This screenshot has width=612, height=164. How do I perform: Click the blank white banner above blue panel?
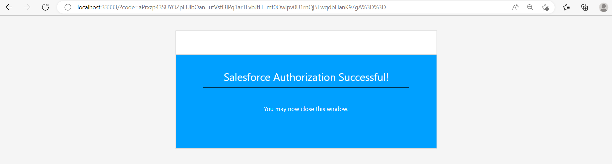tap(306, 42)
